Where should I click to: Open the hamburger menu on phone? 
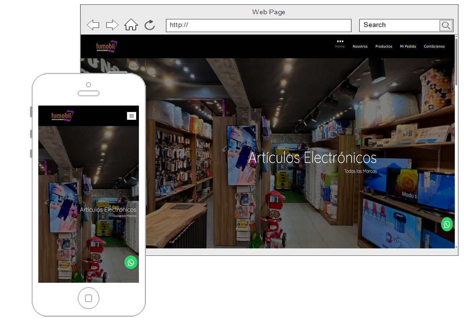(132, 116)
